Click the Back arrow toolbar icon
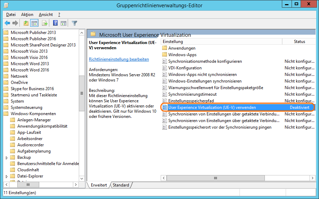 (x=7, y=23)
